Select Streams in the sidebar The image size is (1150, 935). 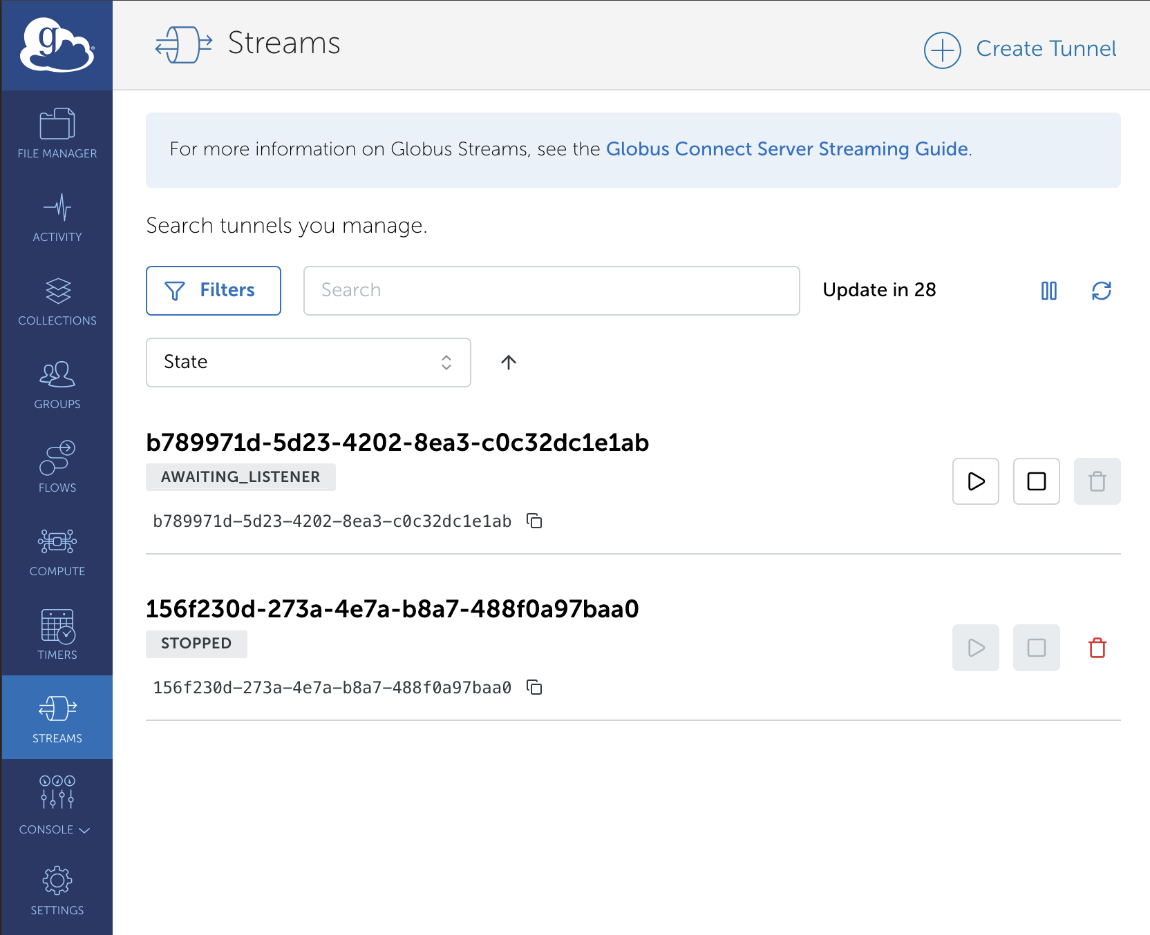pyautogui.click(x=57, y=717)
